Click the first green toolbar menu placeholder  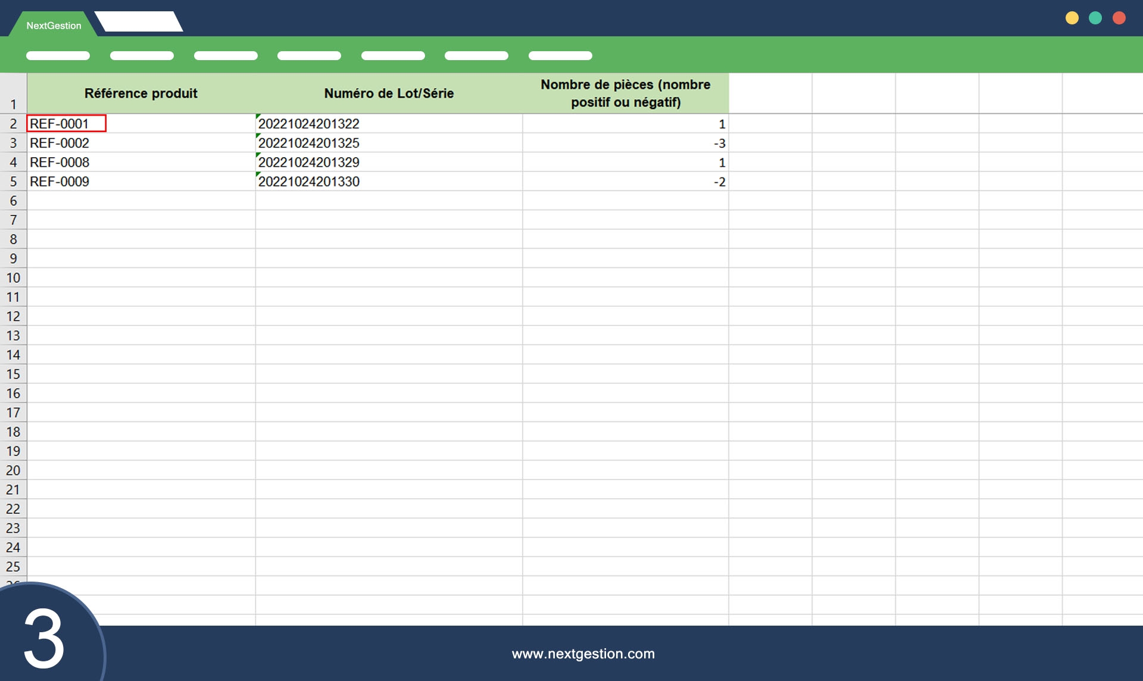(58, 56)
